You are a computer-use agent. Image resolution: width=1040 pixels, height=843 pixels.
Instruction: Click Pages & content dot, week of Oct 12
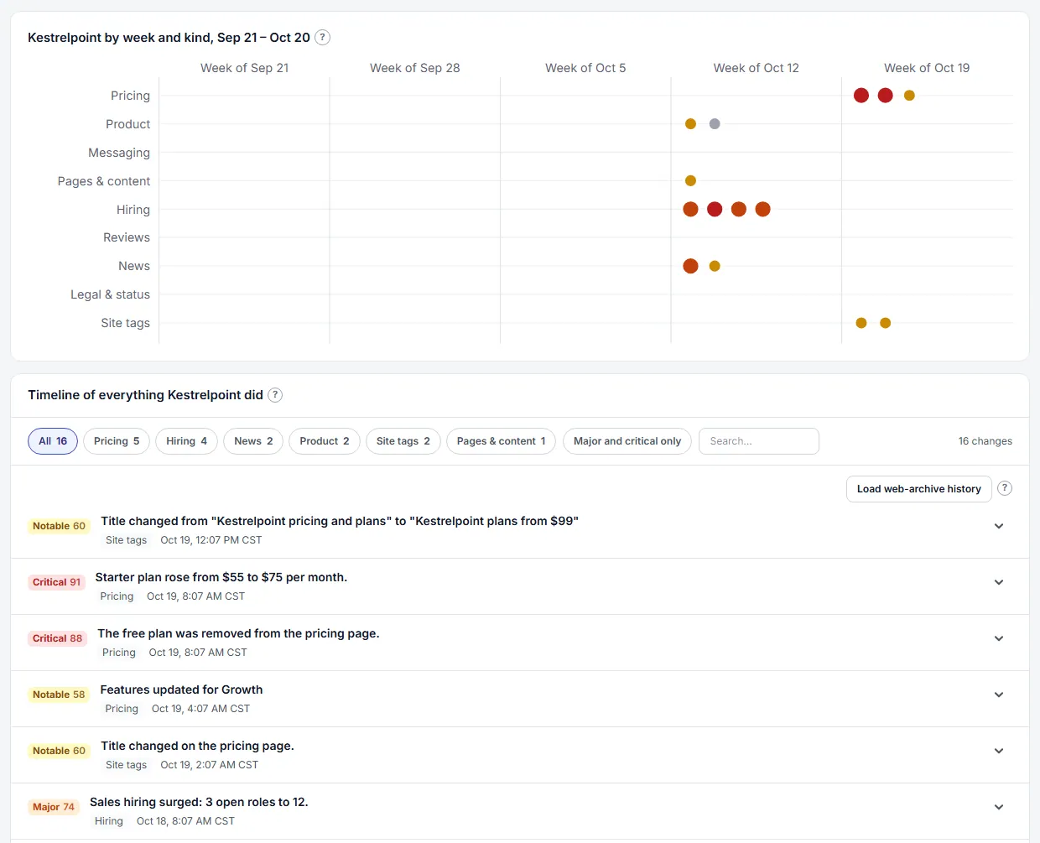(x=690, y=180)
